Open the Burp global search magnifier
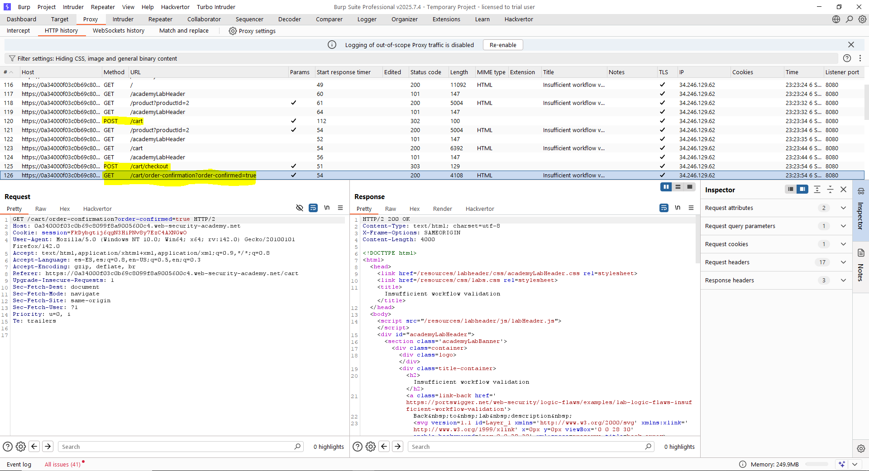 click(850, 19)
